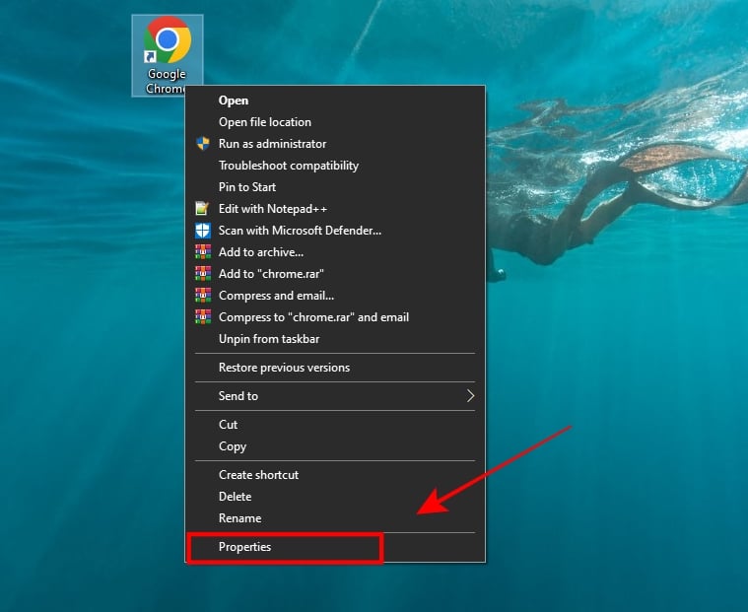This screenshot has width=748, height=612.
Task: Expand the Send to submenu arrow
Action: (470, 396)
